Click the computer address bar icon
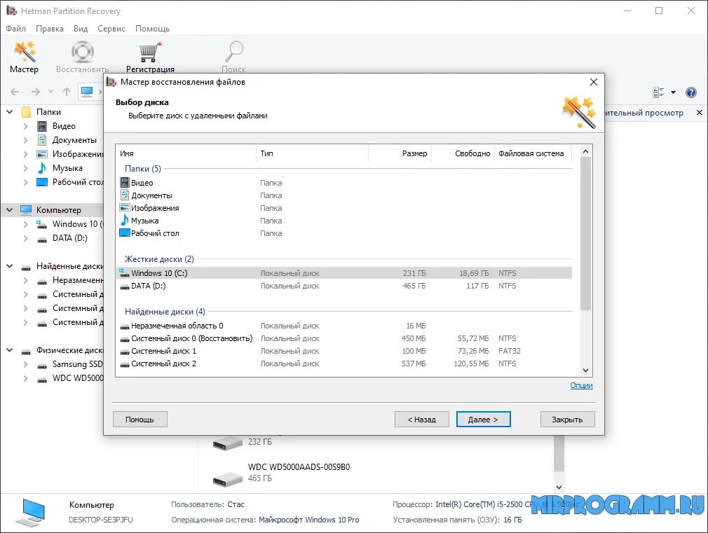 (x=87, y=92)
